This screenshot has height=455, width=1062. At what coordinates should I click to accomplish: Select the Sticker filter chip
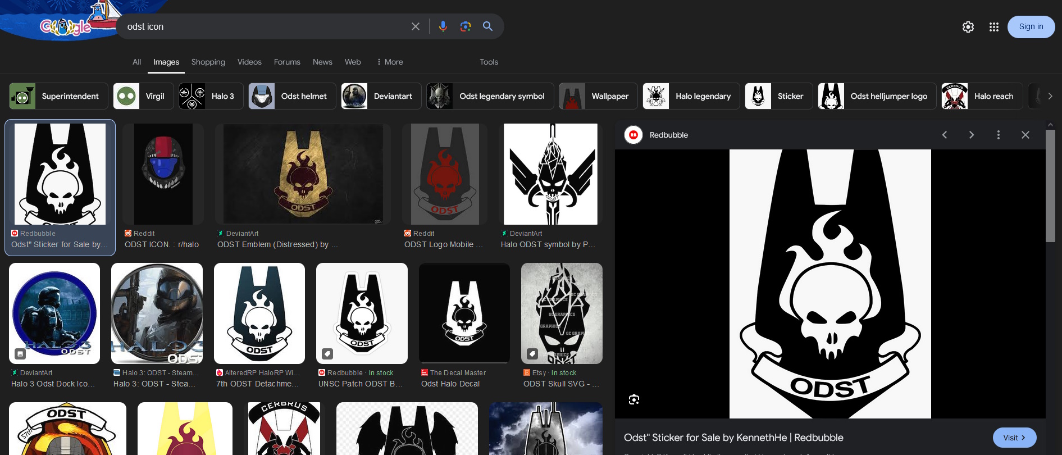[x=779, y=96]
